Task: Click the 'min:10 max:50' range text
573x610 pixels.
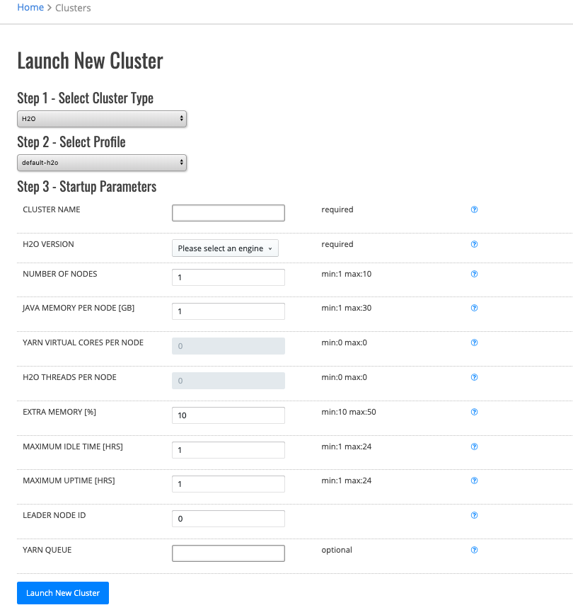Action: 349,412
